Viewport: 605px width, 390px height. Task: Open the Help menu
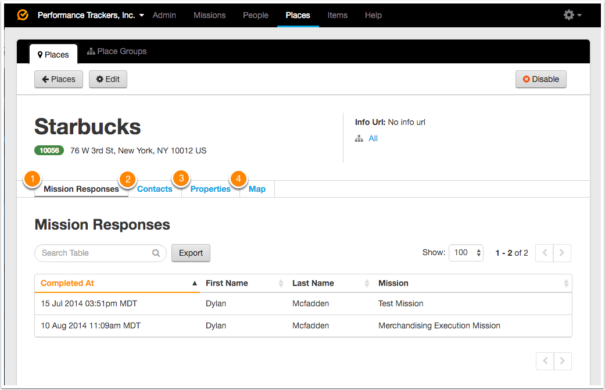click(373, 15)
